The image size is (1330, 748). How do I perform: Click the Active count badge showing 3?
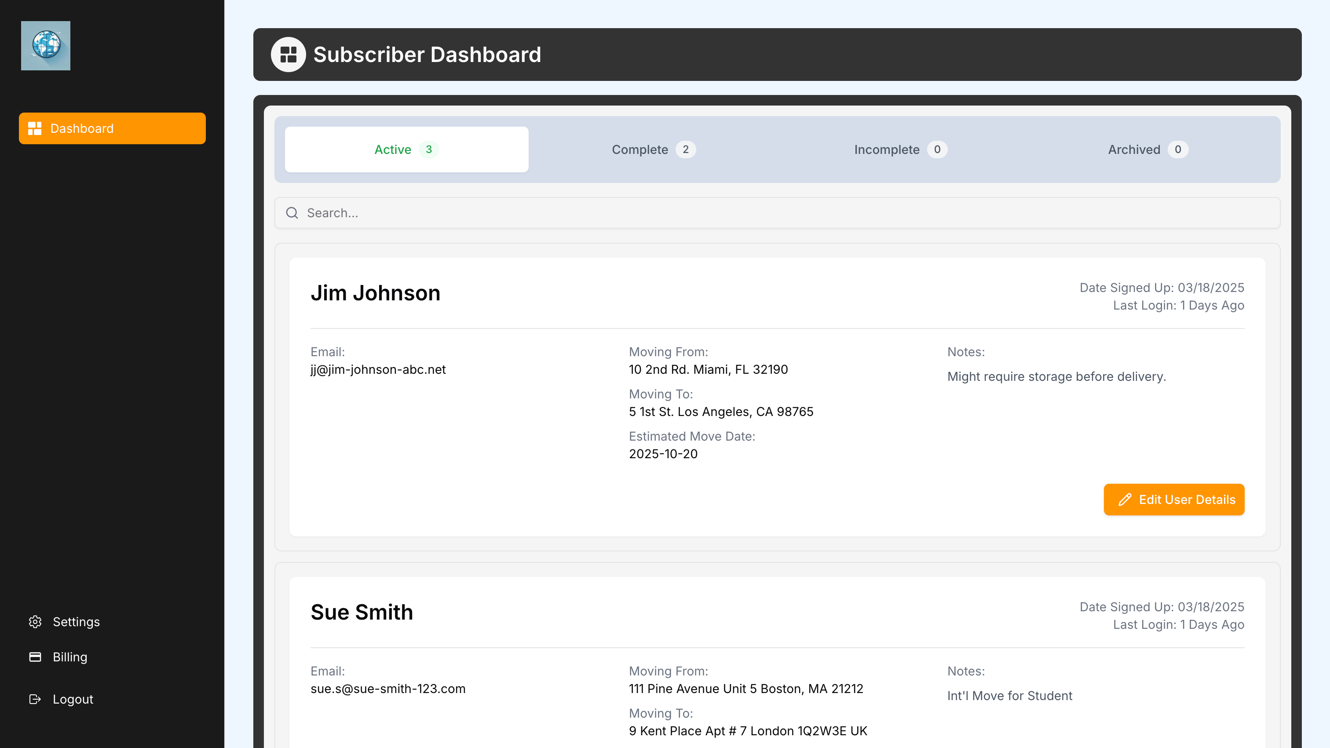(428, 149)
